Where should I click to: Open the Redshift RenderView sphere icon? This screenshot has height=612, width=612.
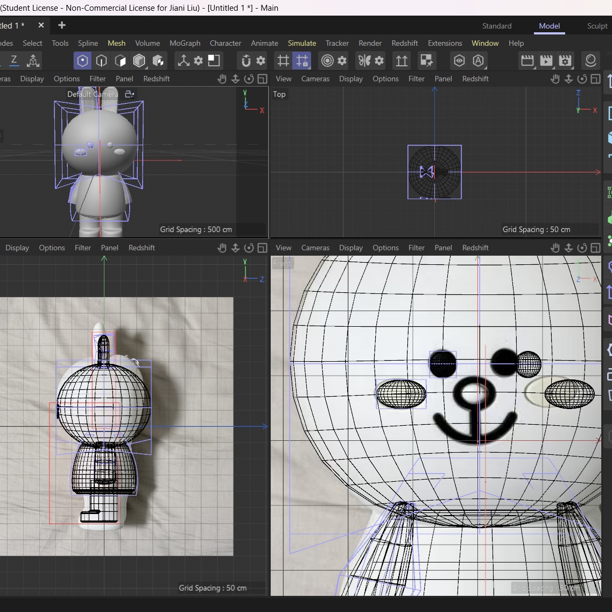point(590,60)
